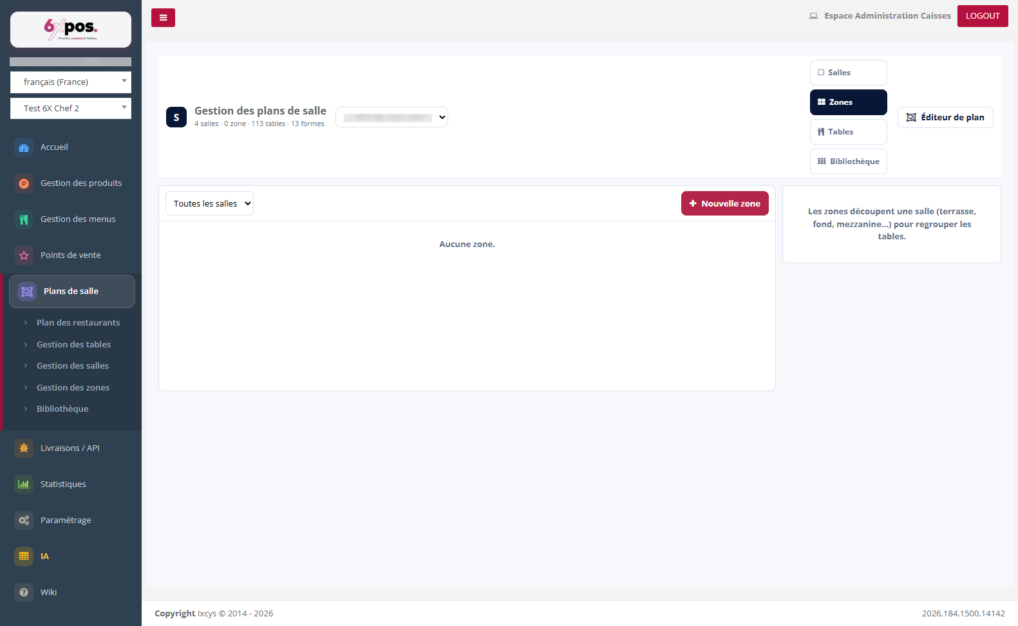Select the Points de vente star icon

coord(24,255)
